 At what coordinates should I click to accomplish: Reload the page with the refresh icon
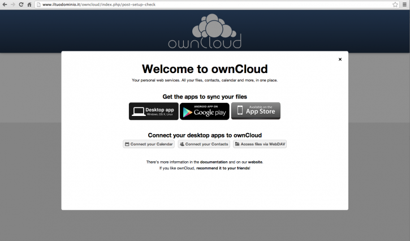click(21, 5)
